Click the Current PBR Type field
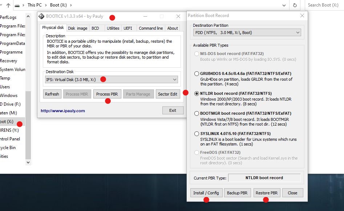344x211 pixels. coord(264,178)
